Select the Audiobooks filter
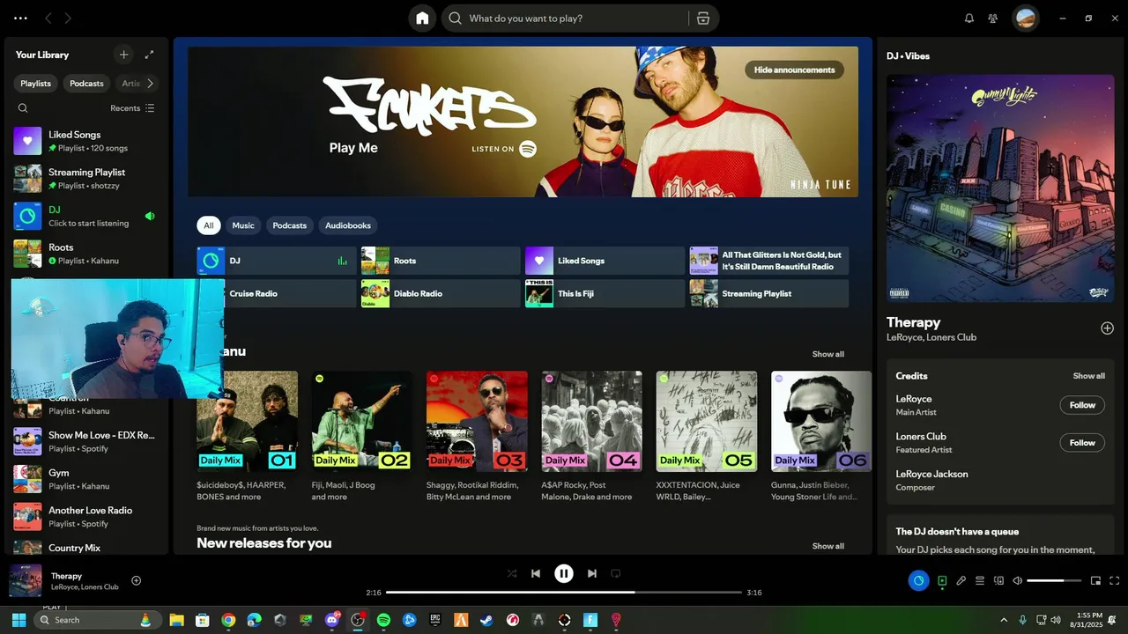Image resolution: width=1128 pixels, height=634 pixels. [348, 225]
